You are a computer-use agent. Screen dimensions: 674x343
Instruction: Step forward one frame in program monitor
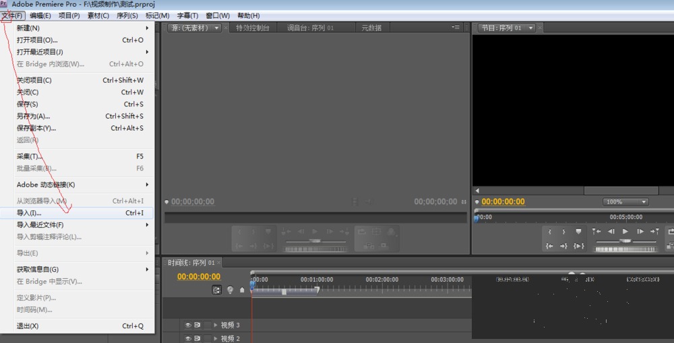pos(640,231)
